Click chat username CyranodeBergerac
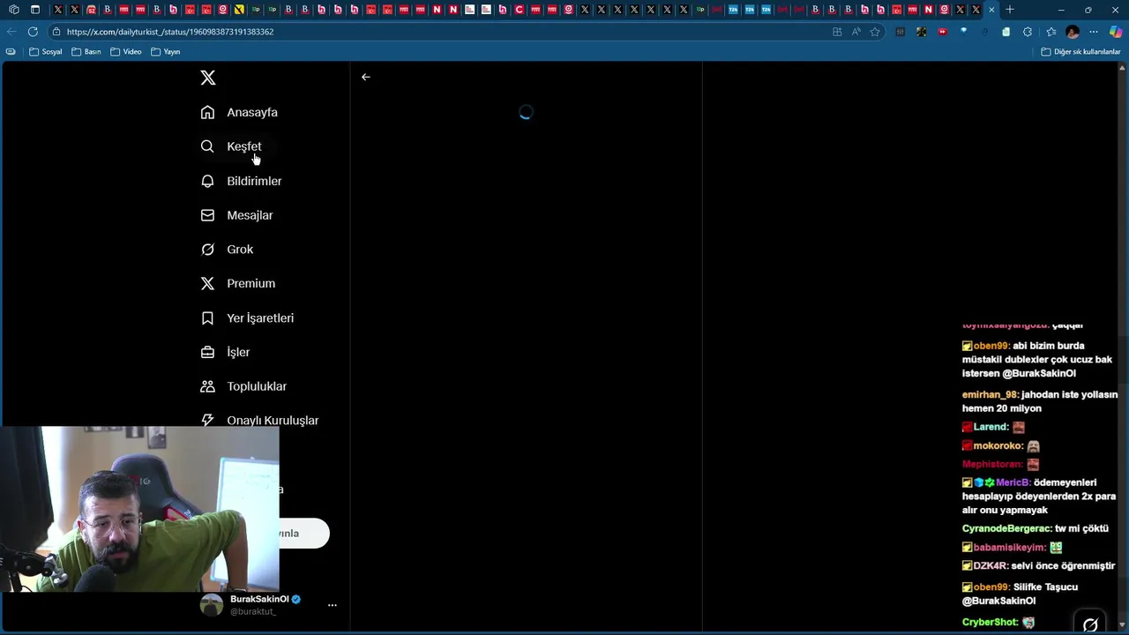 point(1006,528)
